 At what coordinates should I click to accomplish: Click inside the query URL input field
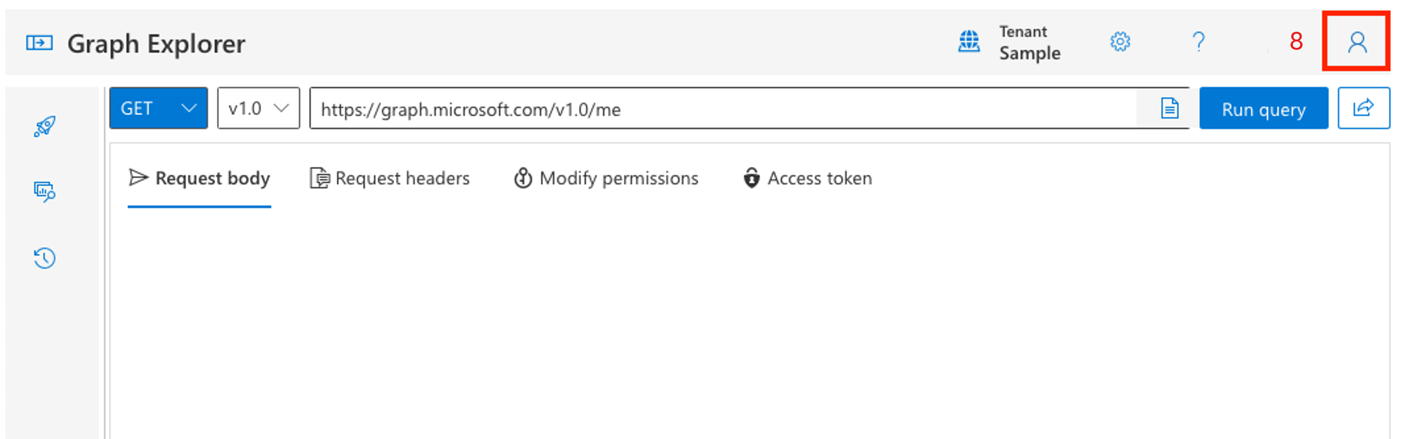[x=656, y=109]
